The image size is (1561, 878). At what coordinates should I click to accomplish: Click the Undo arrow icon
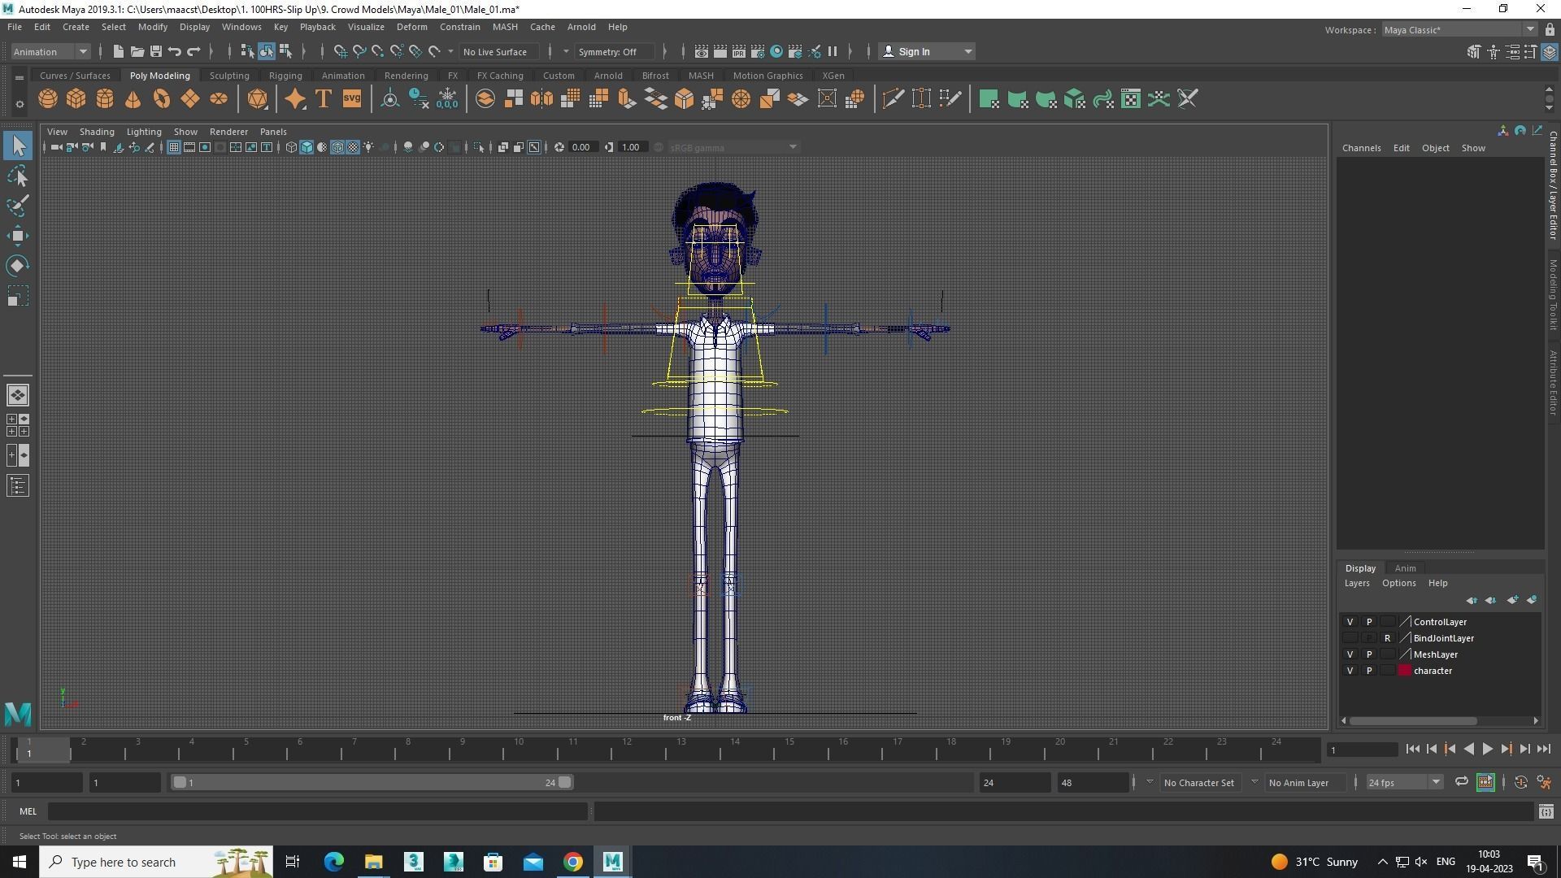174,52
